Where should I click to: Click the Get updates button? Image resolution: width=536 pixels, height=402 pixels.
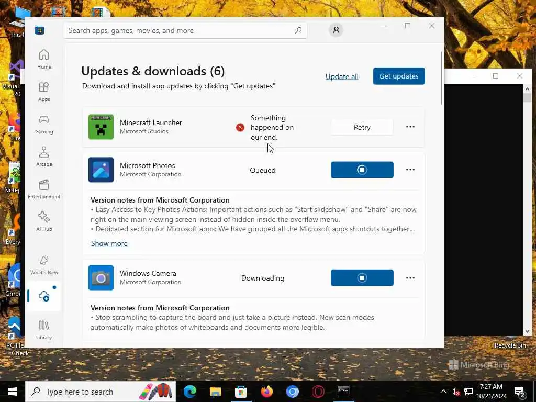pos(399,76)
